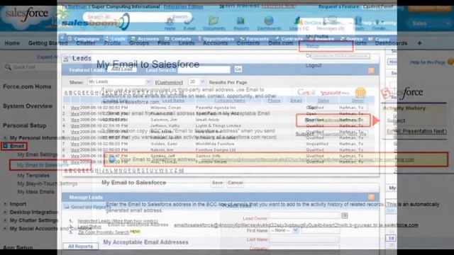Open the Reports toolbar icon
The width and height of the screenshot is (454, 255).
pos(241,23)
